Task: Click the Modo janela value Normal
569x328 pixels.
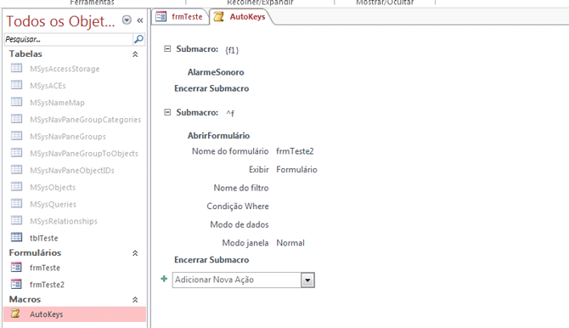Action: [290, 243]
